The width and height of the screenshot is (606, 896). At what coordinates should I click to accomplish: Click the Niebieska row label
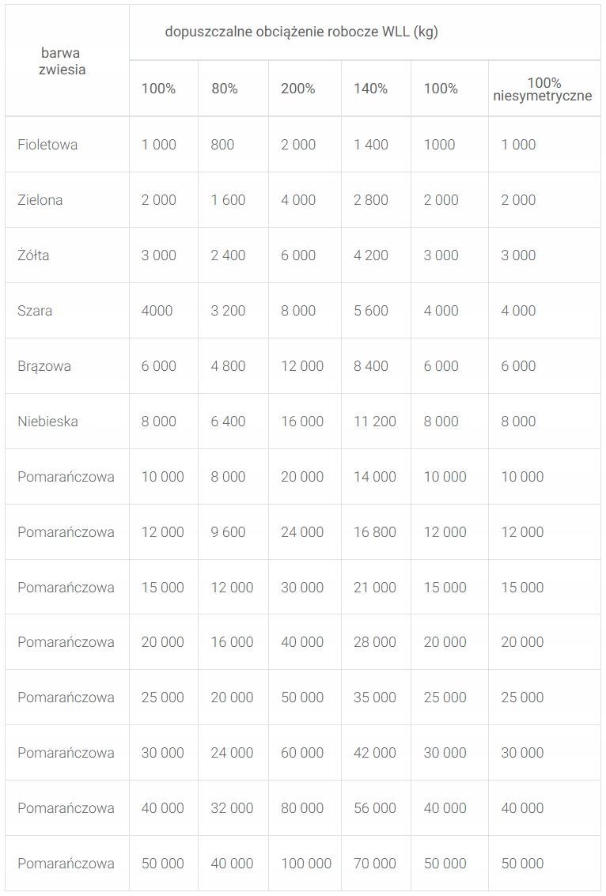click(x=47, y=422)
